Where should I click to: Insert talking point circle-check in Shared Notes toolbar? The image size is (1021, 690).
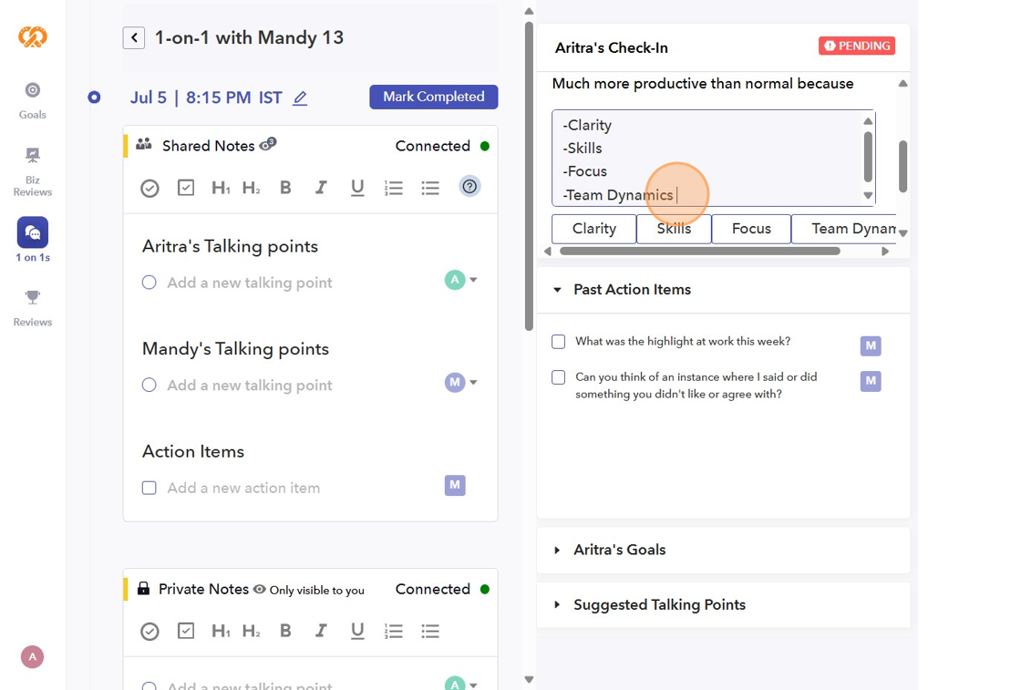click(150, 189)
